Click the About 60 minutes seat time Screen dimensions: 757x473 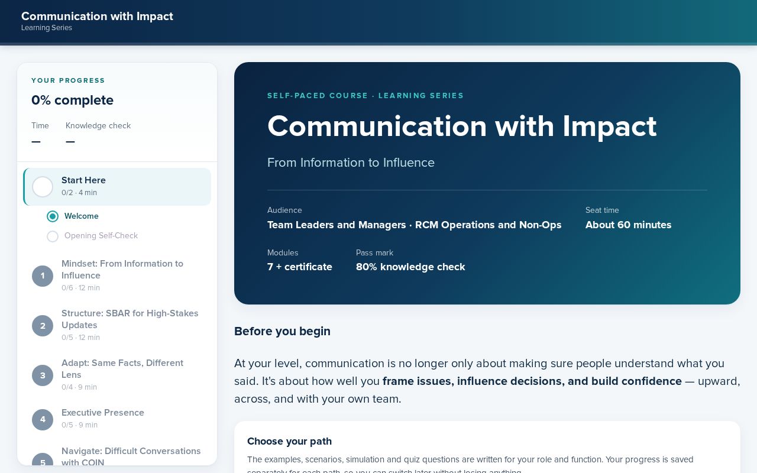pyautogui.click(x=628, y=225)
